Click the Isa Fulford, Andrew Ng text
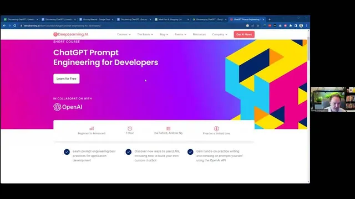Viewport: 355px width, 199px height. click(x=168, y=133)
